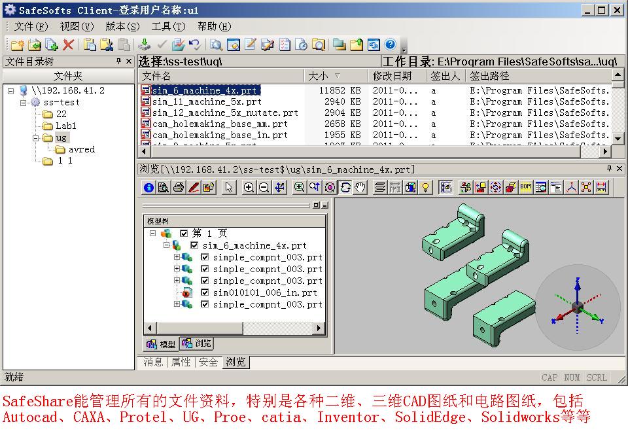Switch to the 模型 tab
The image size is (628, 437).
pos(162,343)
